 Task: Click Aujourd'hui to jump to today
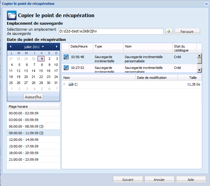[33, 97]
